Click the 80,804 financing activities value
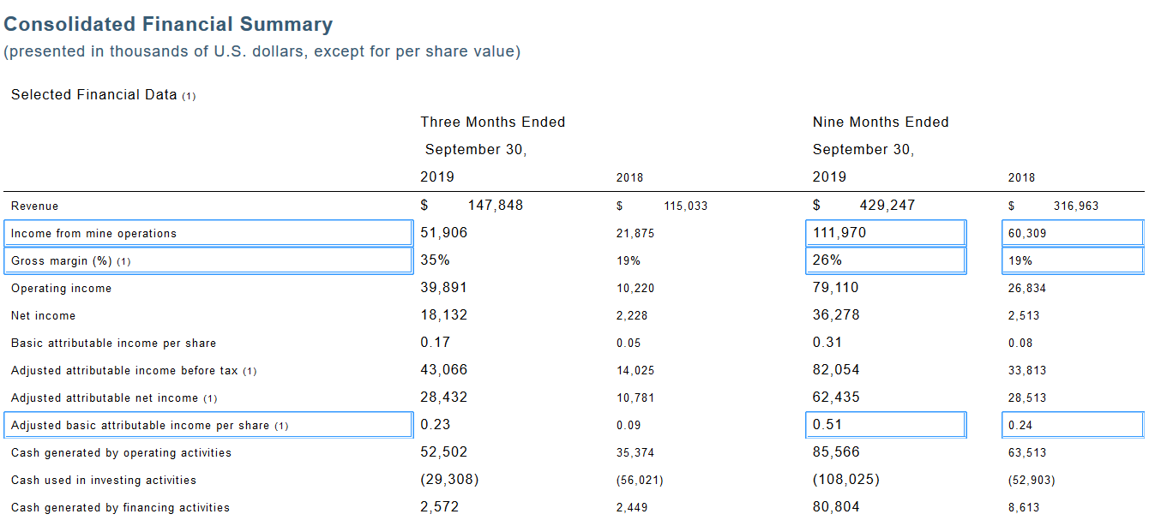 836,507
